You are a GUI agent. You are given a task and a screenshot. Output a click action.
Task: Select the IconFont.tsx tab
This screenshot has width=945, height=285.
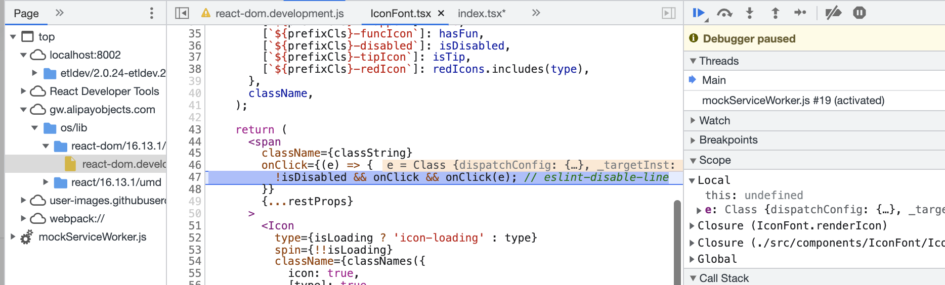coord(401,14)
